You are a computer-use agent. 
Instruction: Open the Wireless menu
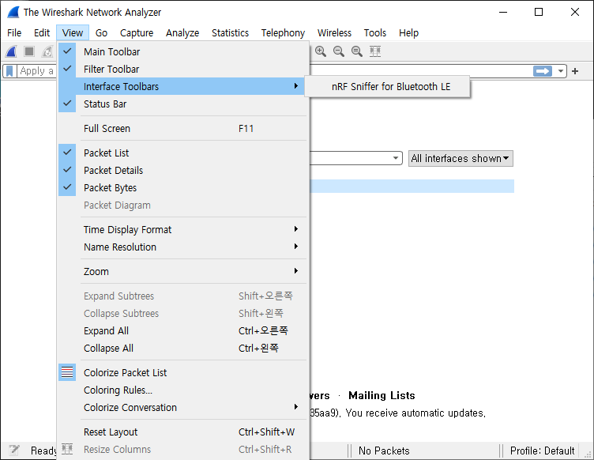coord(334,33)
